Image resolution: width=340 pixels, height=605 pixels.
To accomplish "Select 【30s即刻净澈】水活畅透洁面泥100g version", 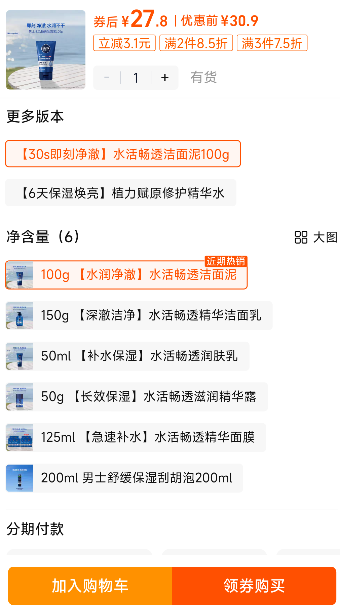I will (x=123, y=154).
